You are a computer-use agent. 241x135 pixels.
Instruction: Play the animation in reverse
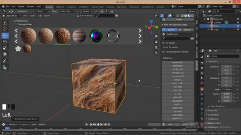pos(98,124)
